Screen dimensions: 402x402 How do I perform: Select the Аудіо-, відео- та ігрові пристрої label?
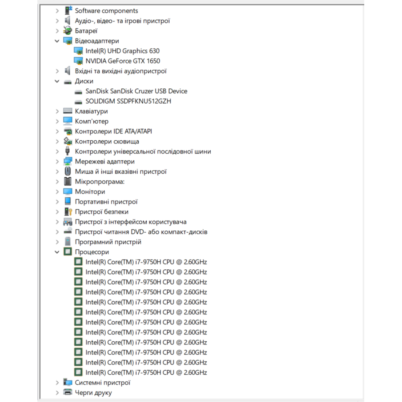tap(122, 21)
